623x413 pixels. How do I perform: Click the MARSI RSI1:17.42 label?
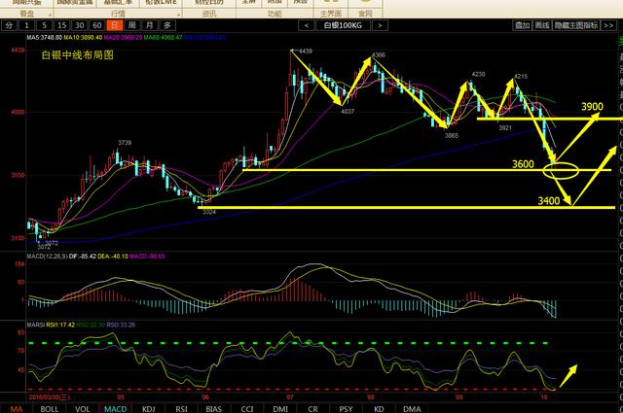coord(51,325)
